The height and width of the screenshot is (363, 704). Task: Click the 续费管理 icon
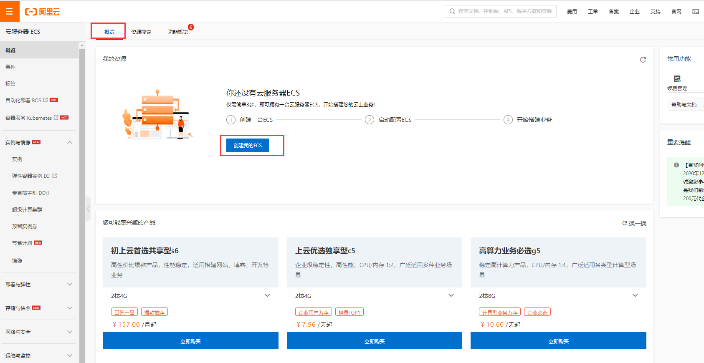[x=677, y=79]
